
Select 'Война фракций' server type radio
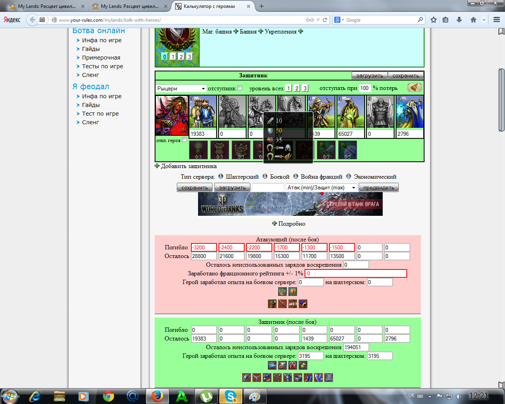pyautogui.click(x=296, y=176)
